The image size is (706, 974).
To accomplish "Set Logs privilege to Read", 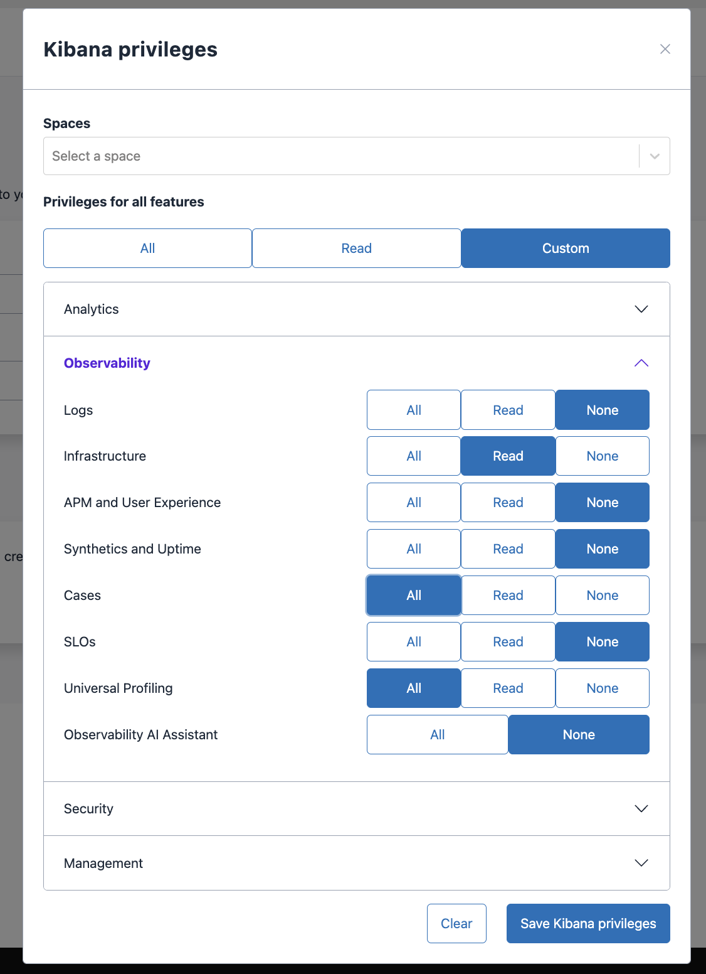I will [507, 410].
